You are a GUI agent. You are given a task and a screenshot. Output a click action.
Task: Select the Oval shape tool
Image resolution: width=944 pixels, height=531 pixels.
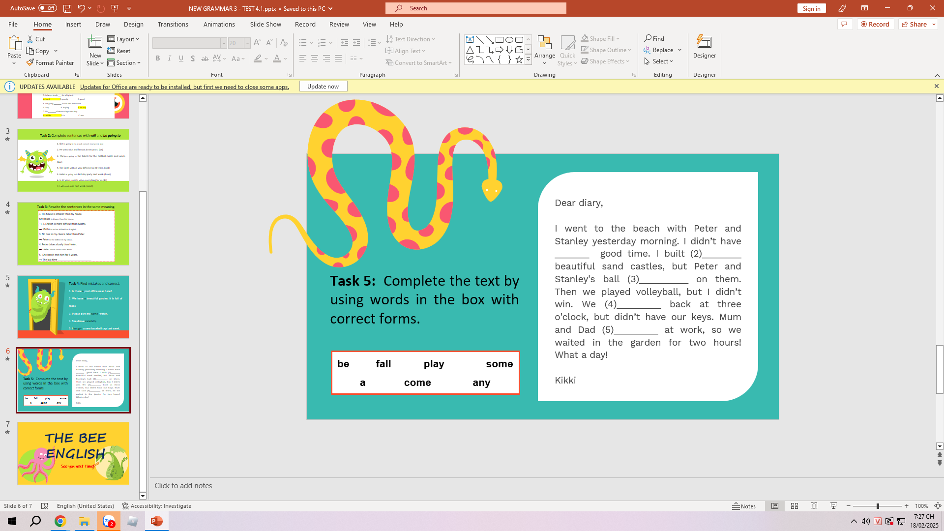coord(509,40)
